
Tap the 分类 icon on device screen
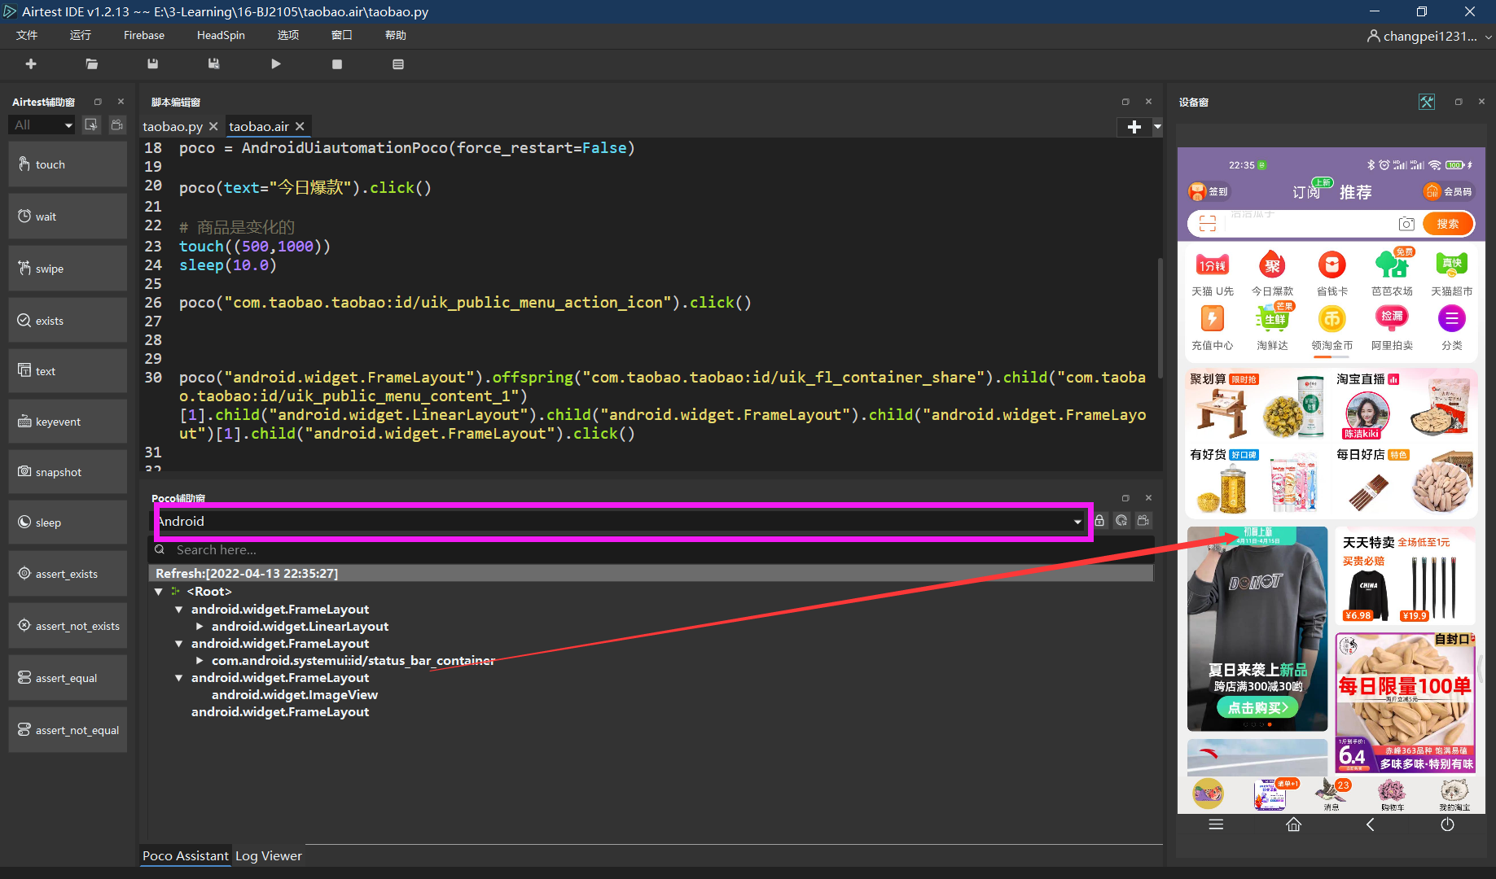[x=1451, y=328]
